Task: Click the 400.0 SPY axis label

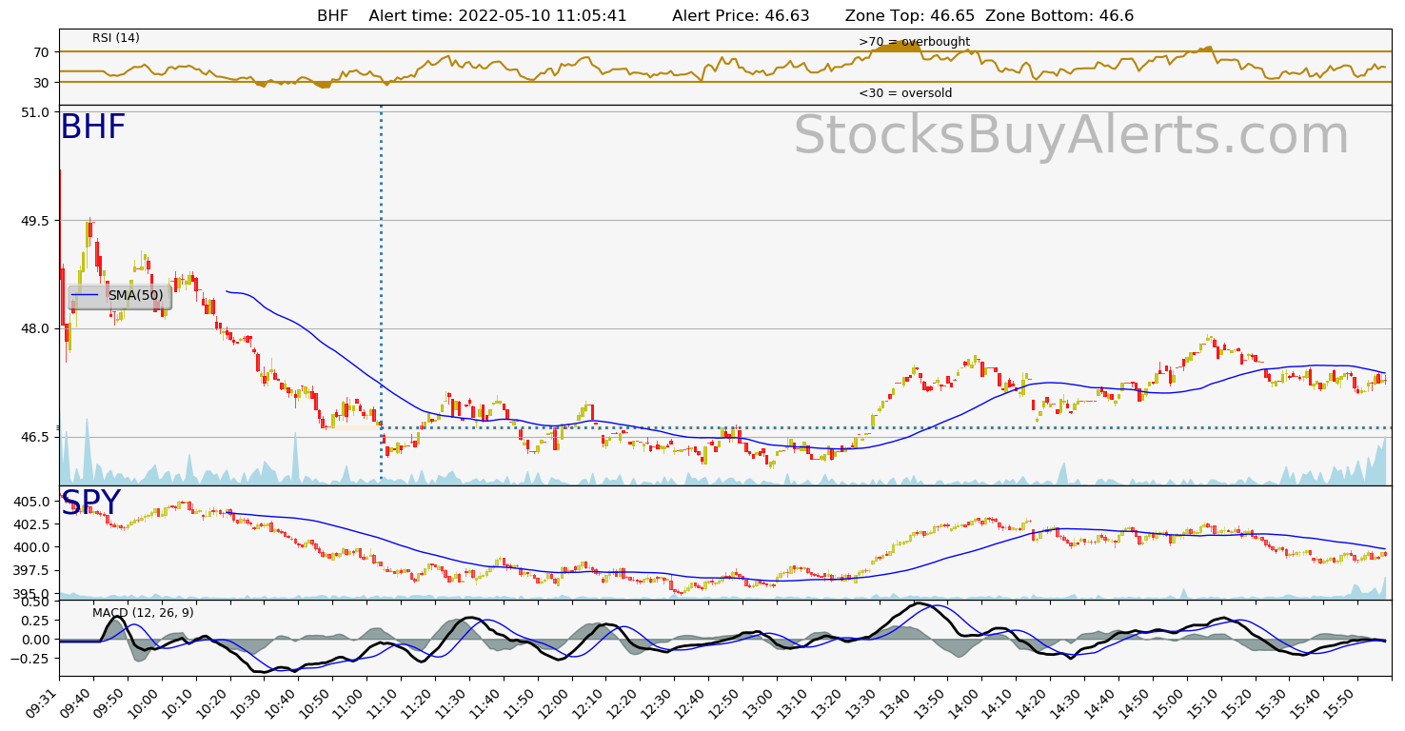Action: tap(31, 547)
